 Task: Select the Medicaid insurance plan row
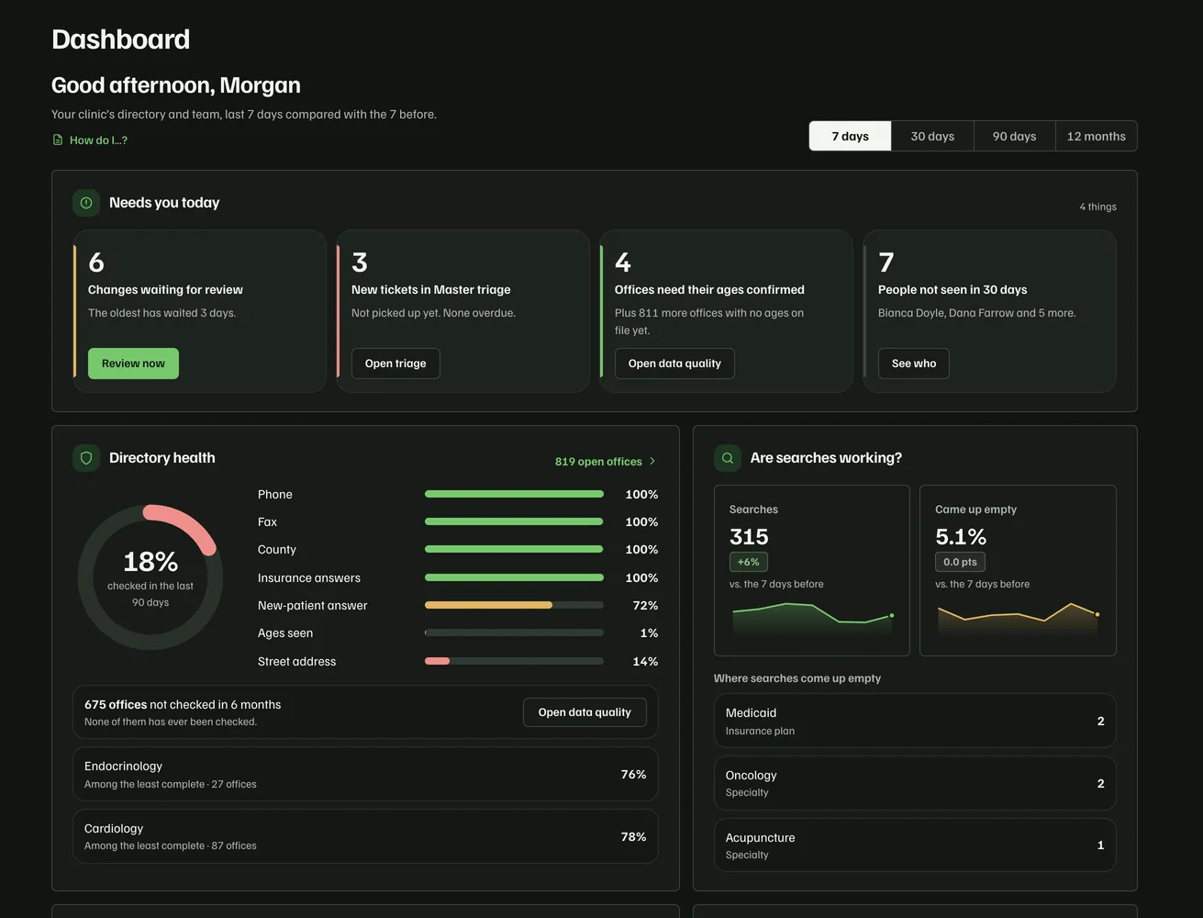(x=915, y=722)
